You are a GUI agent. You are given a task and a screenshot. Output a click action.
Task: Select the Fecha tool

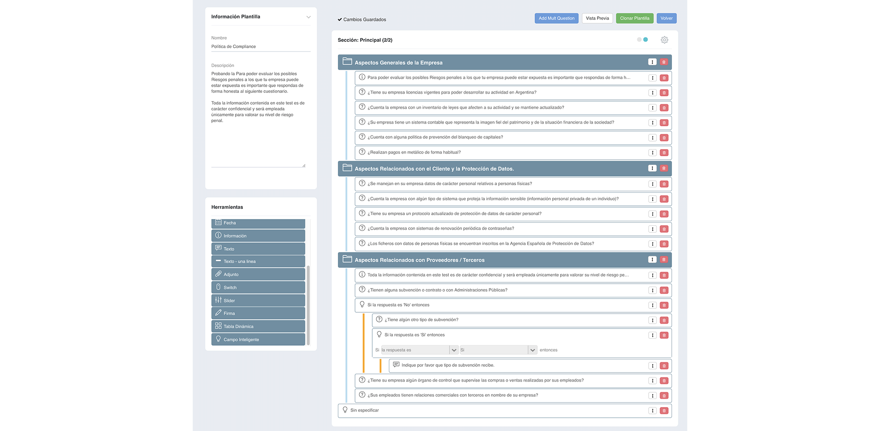click(x=258, y=223)
